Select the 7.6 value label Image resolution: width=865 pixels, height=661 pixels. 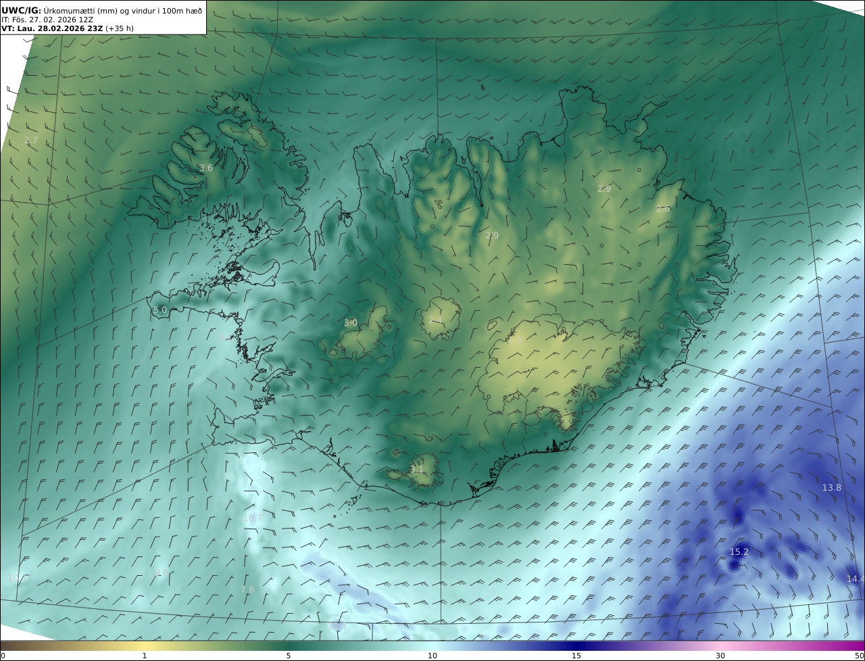[247, 589]
